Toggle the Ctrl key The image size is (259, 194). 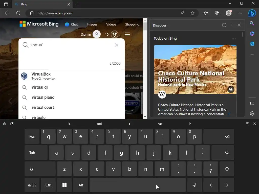[x=48, y=185]
